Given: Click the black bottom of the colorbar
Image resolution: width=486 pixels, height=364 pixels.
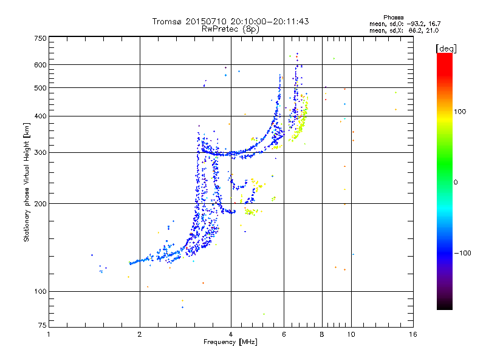Looking at the screenshot, I should (x=445, y=305).
